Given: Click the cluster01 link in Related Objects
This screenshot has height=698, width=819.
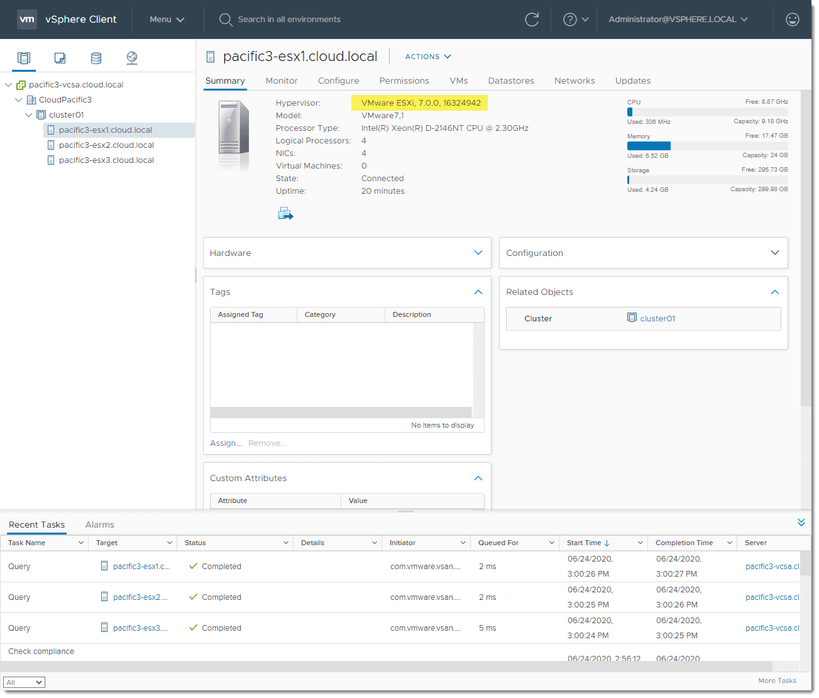Looking at the screenshot, I should pyautogui.click(x=657, y=319).
